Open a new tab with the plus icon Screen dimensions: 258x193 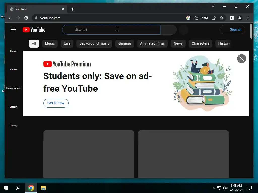click(73, 9)
